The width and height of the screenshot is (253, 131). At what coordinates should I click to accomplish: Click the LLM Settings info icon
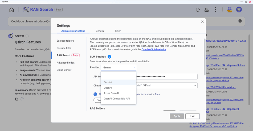[109, 57]
